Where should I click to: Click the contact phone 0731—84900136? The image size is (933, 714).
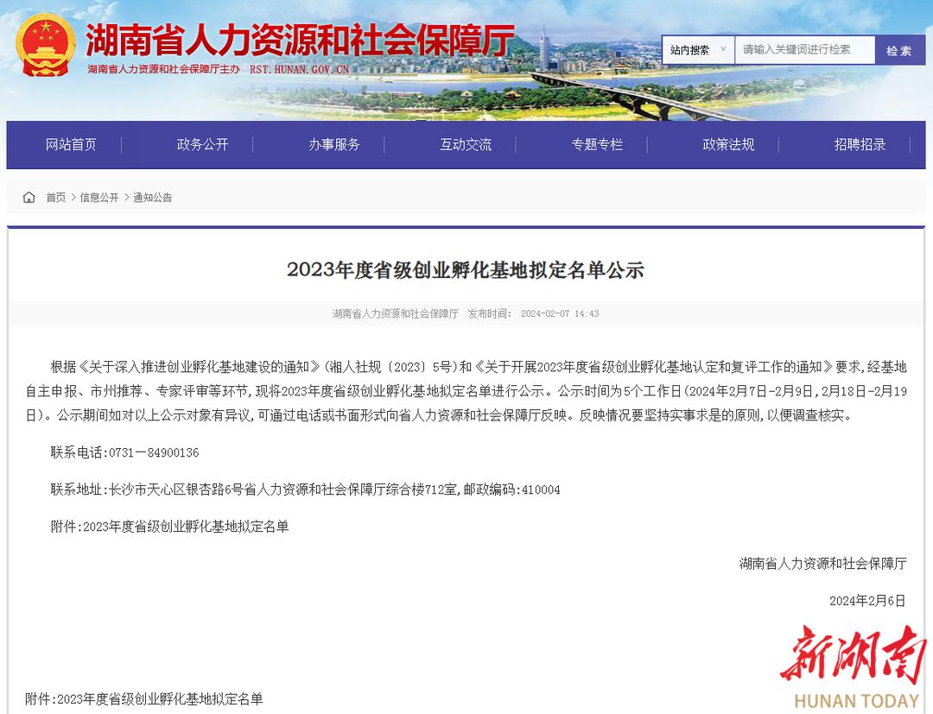coord(154,452)
